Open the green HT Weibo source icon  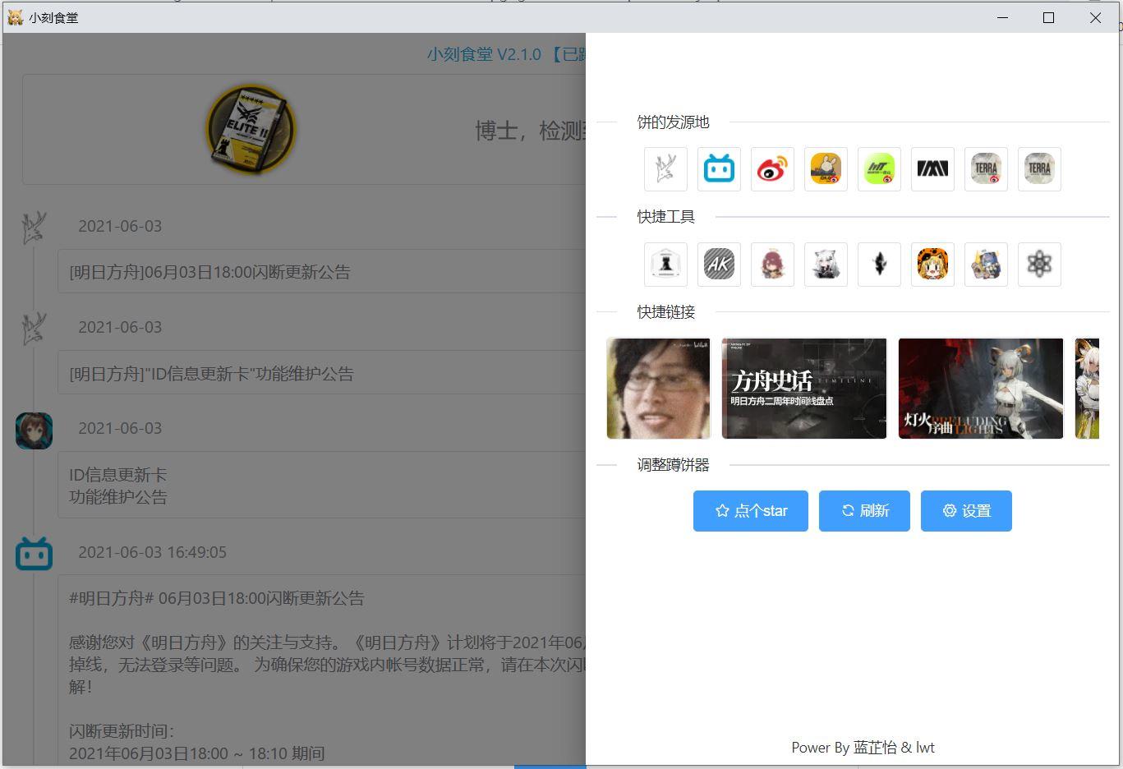(x=879, y=169)
